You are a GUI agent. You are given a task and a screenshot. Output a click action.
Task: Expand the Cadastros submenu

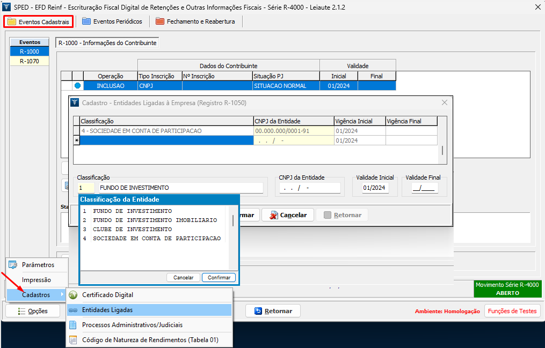(x=36, y=295)
